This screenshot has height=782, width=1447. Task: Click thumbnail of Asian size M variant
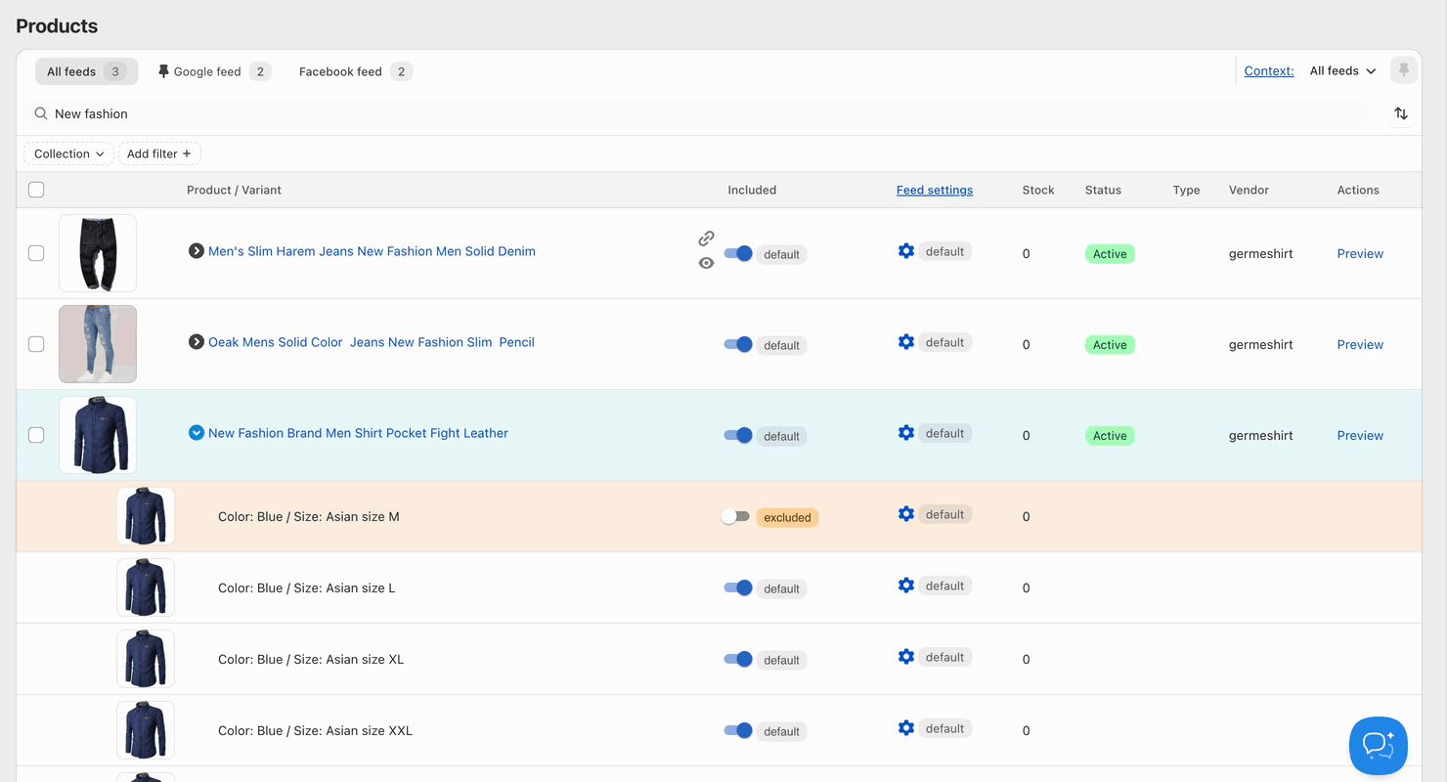(146, 516)
